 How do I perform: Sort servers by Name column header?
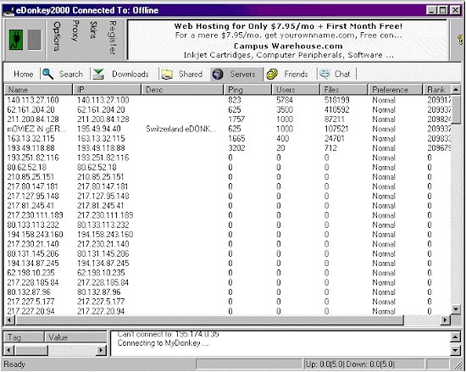coord(38,90)
